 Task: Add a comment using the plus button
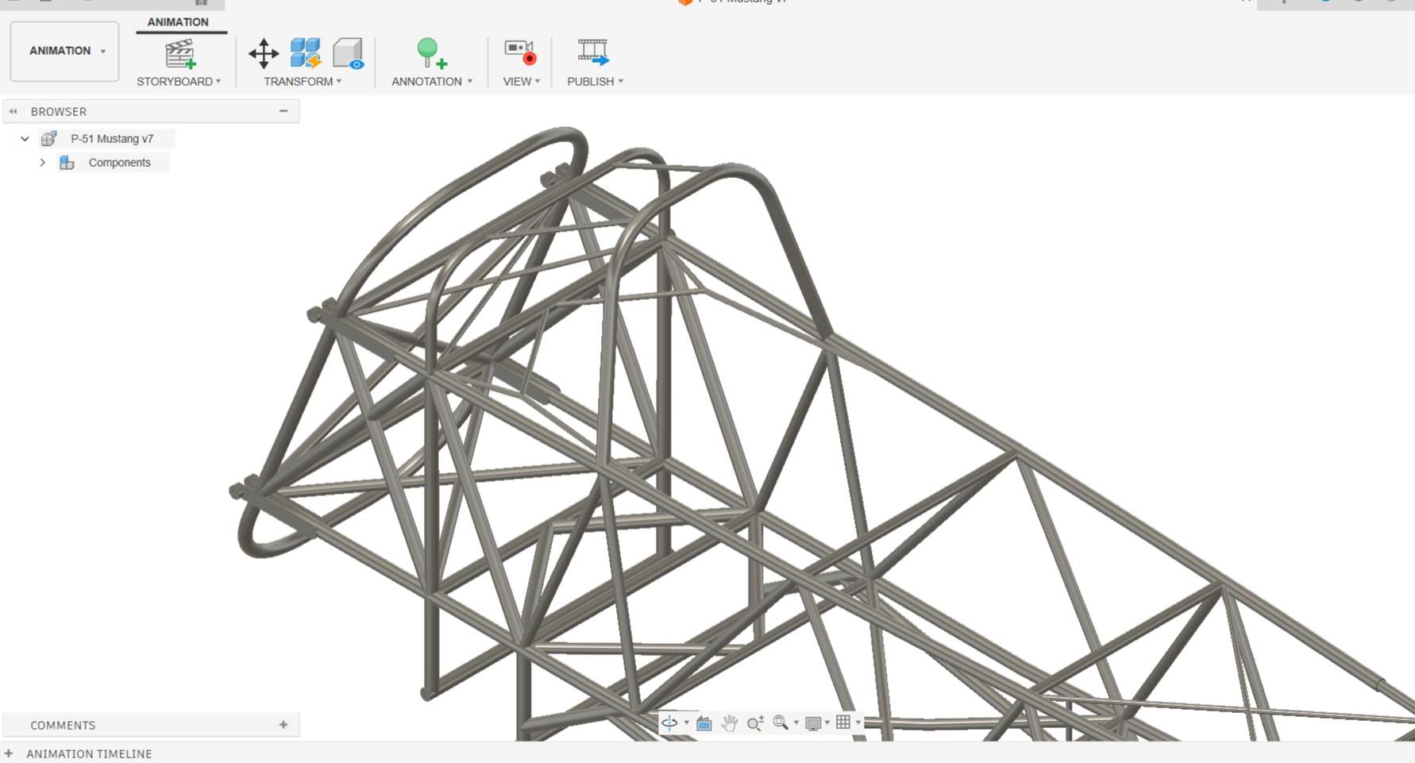tap(283, 725)
